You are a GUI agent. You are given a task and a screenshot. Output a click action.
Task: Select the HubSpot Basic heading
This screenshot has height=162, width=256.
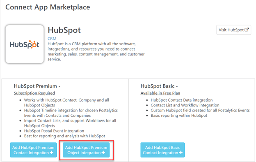159,86
